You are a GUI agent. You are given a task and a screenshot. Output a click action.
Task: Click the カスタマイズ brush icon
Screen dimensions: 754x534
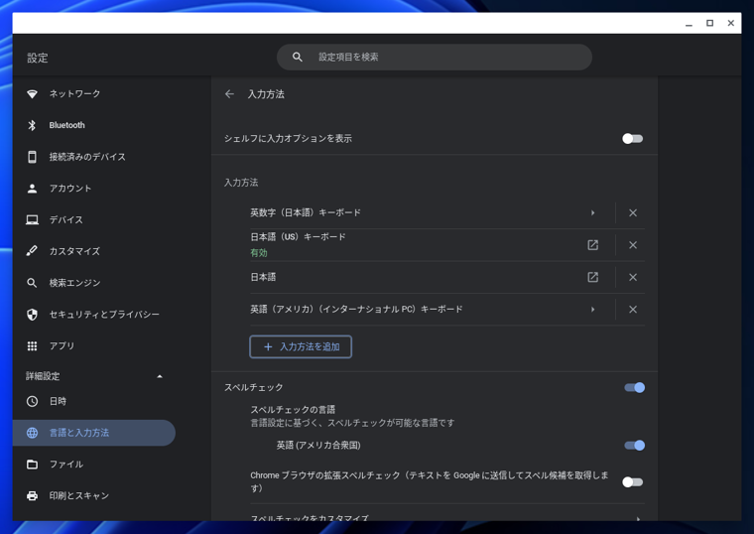32,251
